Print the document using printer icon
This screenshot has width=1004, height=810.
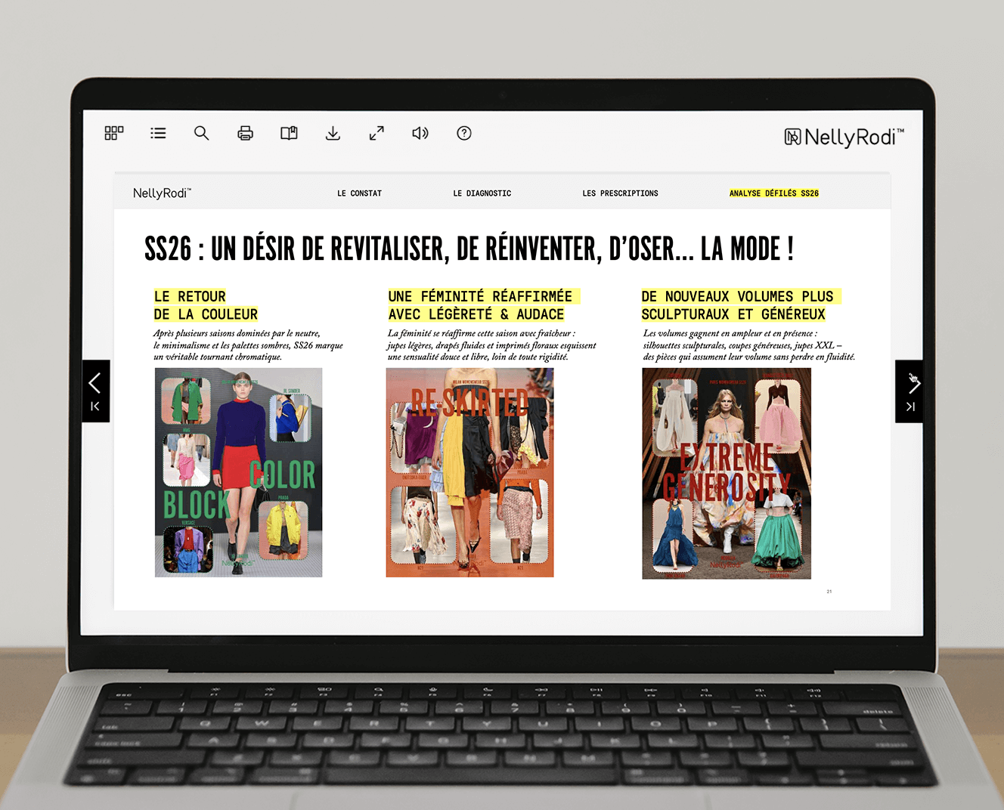tap(245, 134)
